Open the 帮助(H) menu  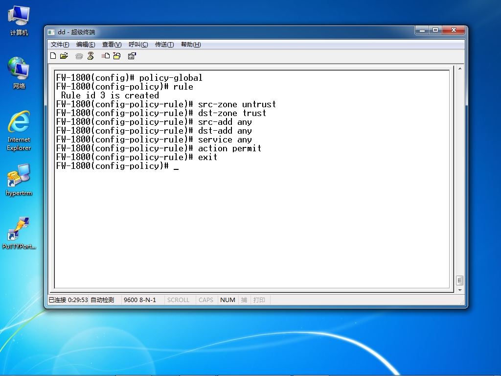[191, 45]
